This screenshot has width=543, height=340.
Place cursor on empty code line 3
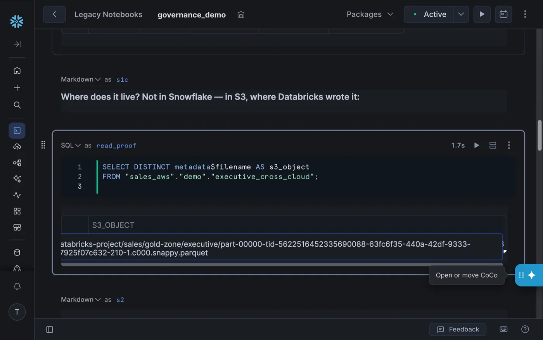(x=306, y=186)
